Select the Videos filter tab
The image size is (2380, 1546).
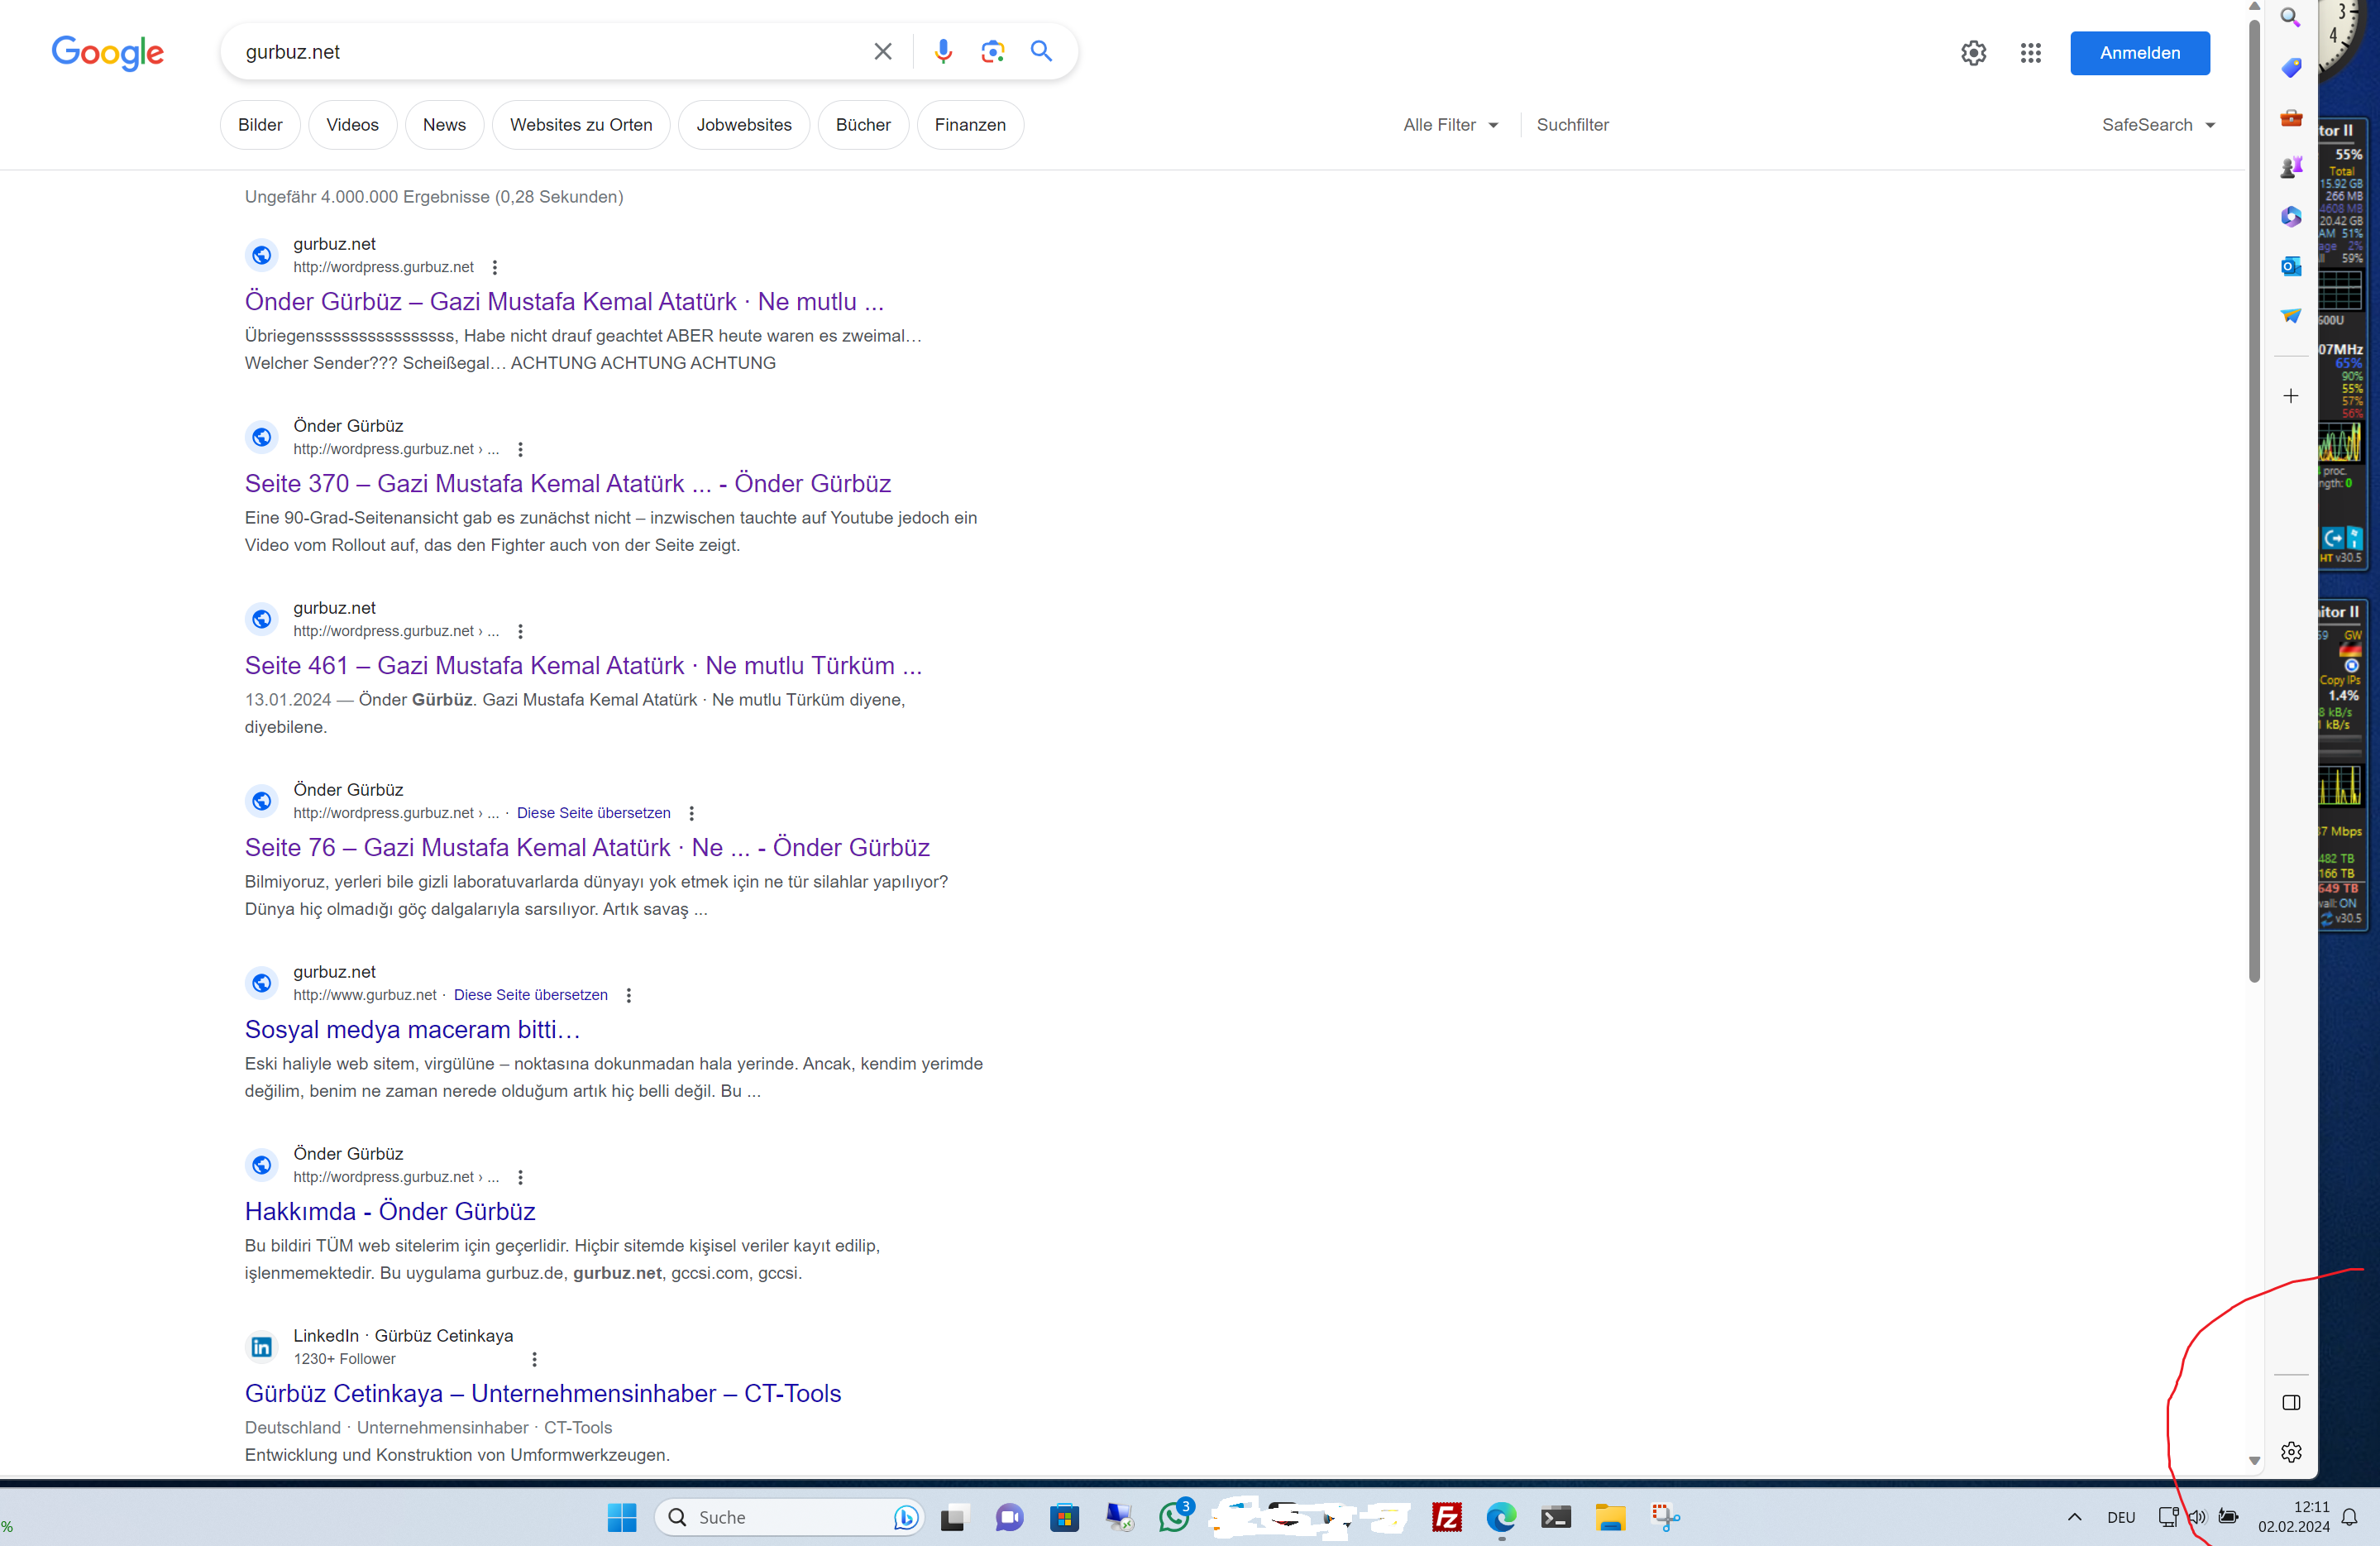352,125
